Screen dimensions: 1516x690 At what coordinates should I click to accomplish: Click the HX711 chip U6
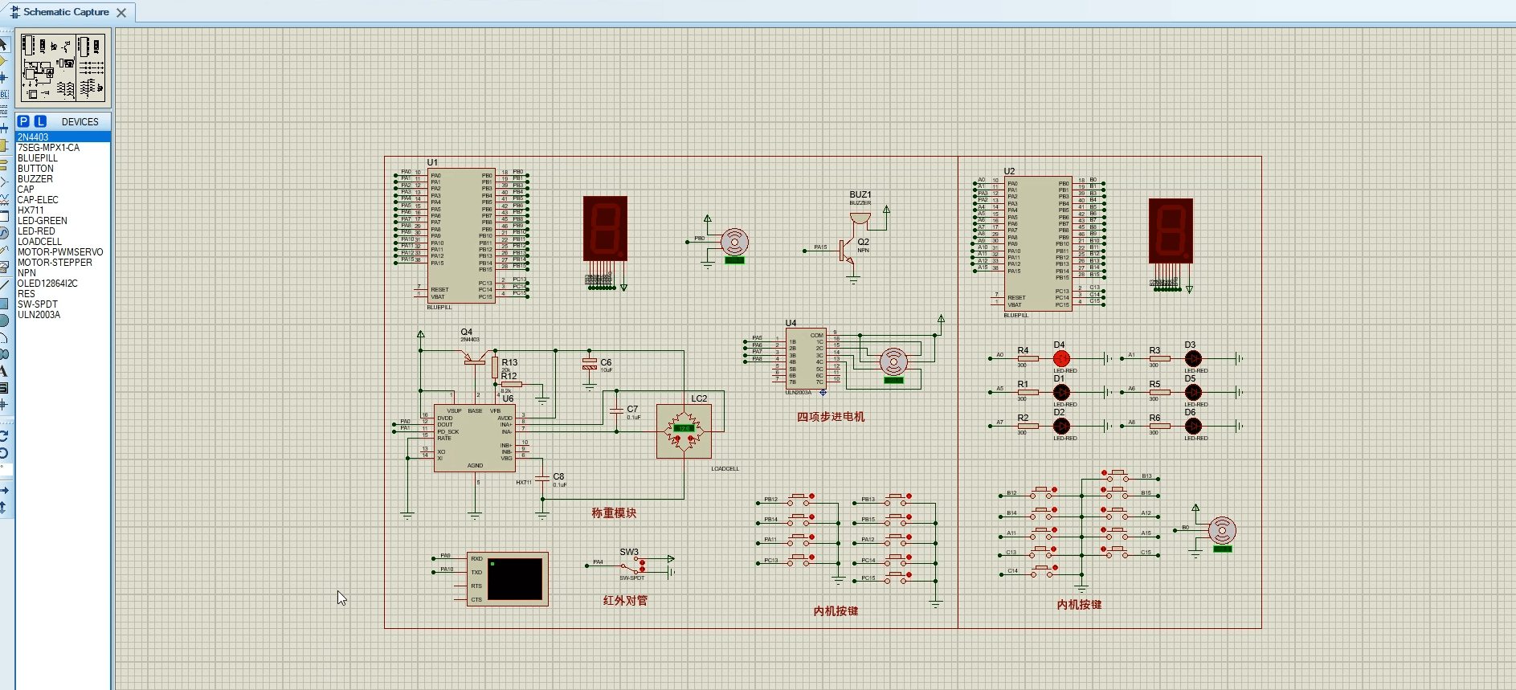[475, 438]
